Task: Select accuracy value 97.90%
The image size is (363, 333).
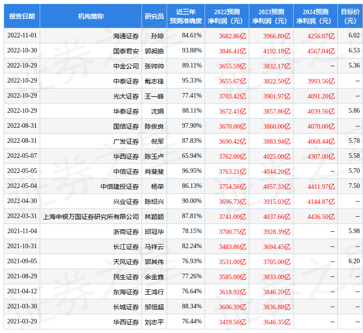Action: (x=192, y=125)
